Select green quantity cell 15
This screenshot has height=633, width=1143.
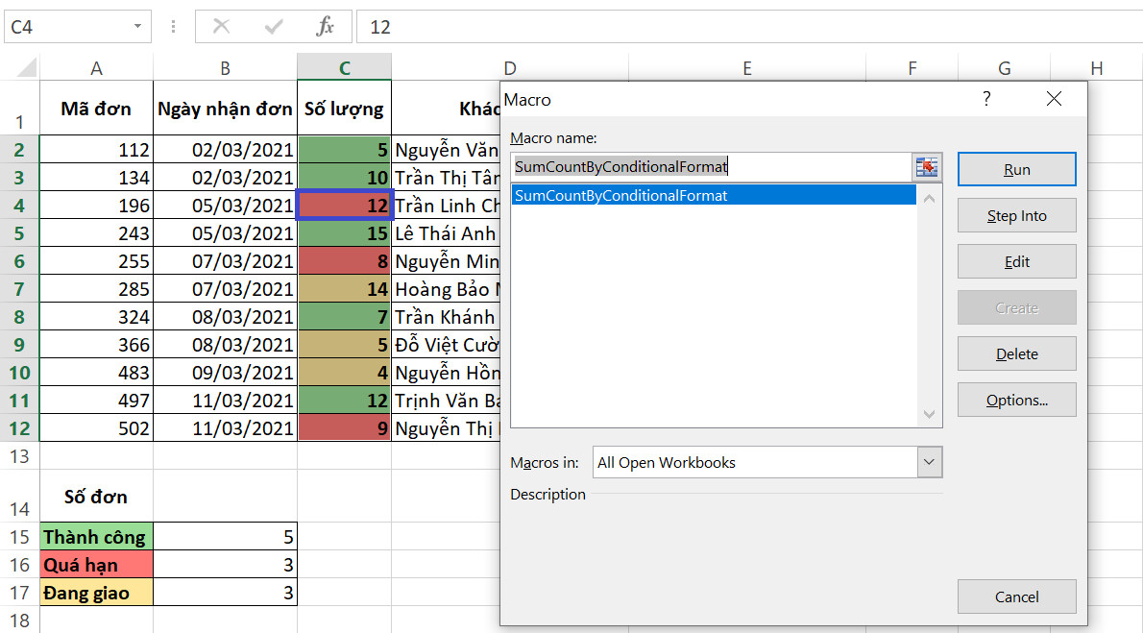pyautogui.click(x=344, y=232)
